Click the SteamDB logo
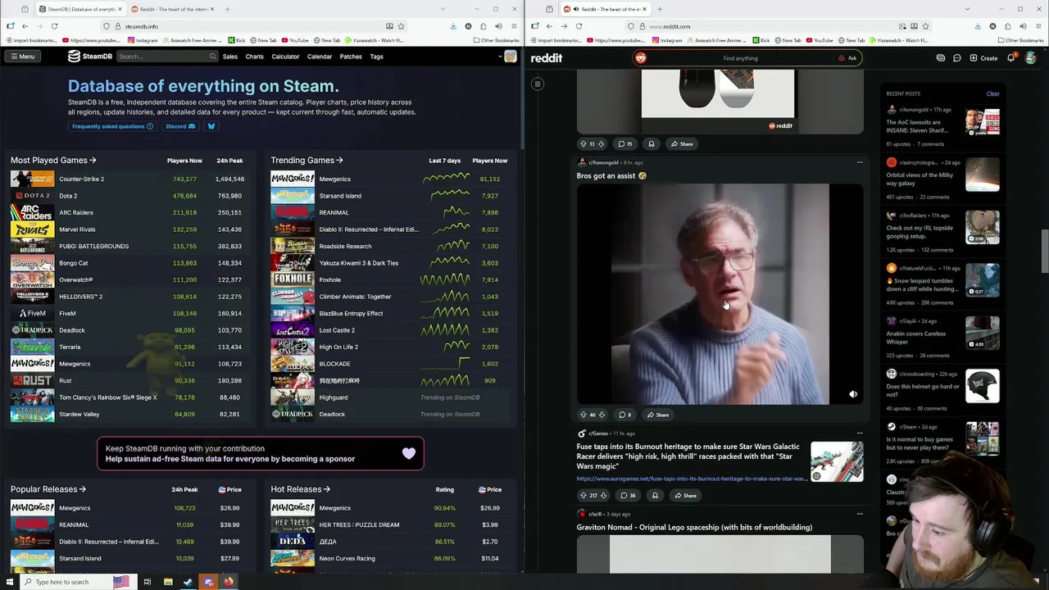 click(90, 57)
